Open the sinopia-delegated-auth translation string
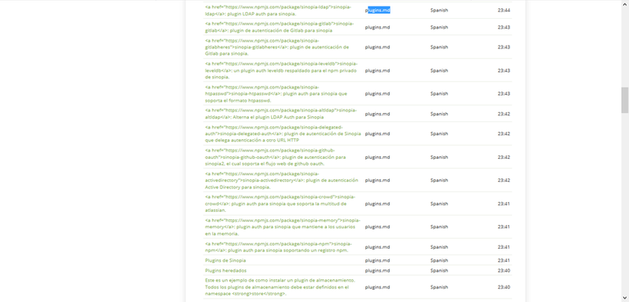629x302 pixels. click(x=283, y=133)
